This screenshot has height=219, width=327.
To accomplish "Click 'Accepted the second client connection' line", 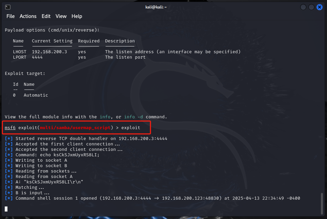I will pos(64,150).
